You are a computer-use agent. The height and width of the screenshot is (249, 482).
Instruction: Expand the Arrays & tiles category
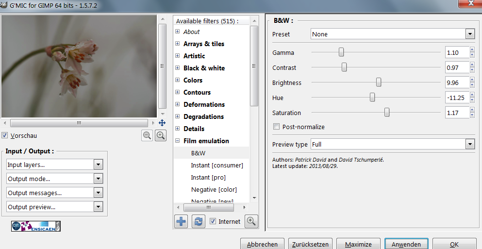[x=177, y=44]
